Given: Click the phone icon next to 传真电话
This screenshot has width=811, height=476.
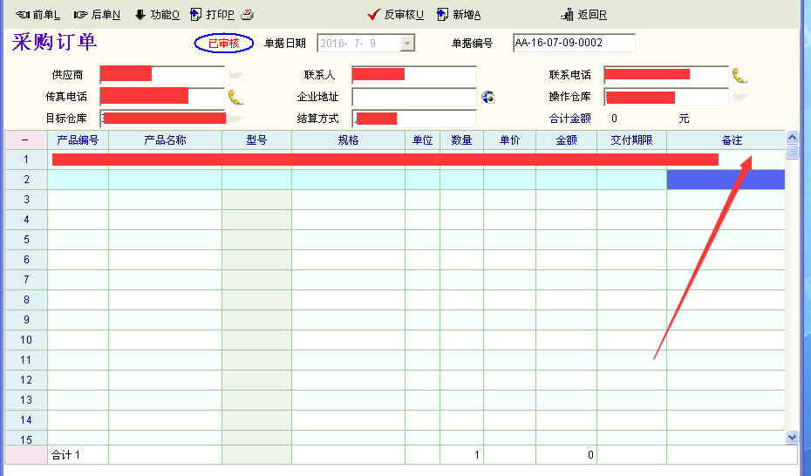Looking at the screenshot, I should [235, 97].
